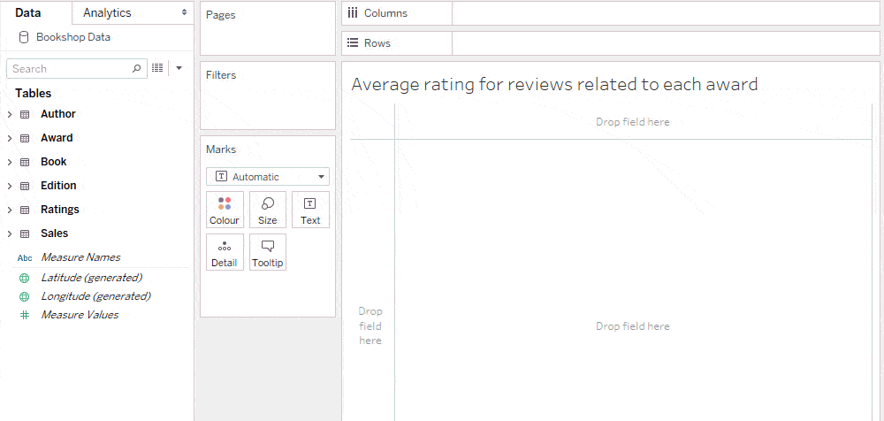Expand the Author table
The height and width of the screenshot is (421, 884).
pos(10,114)
